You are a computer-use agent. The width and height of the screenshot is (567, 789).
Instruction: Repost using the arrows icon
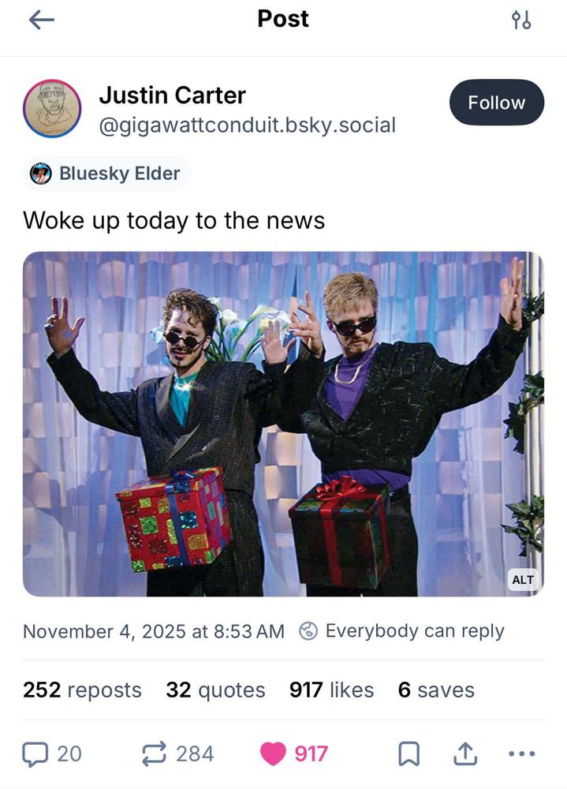pyautogui.click(x=154, y=753)
